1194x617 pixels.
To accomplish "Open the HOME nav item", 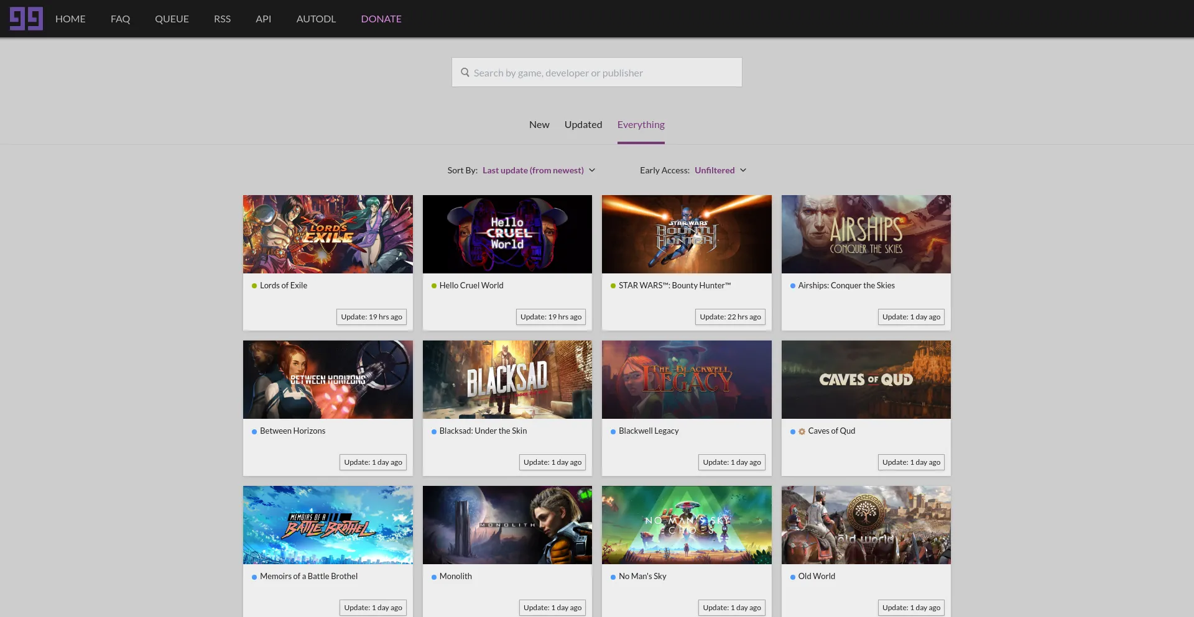I will 70,19.
